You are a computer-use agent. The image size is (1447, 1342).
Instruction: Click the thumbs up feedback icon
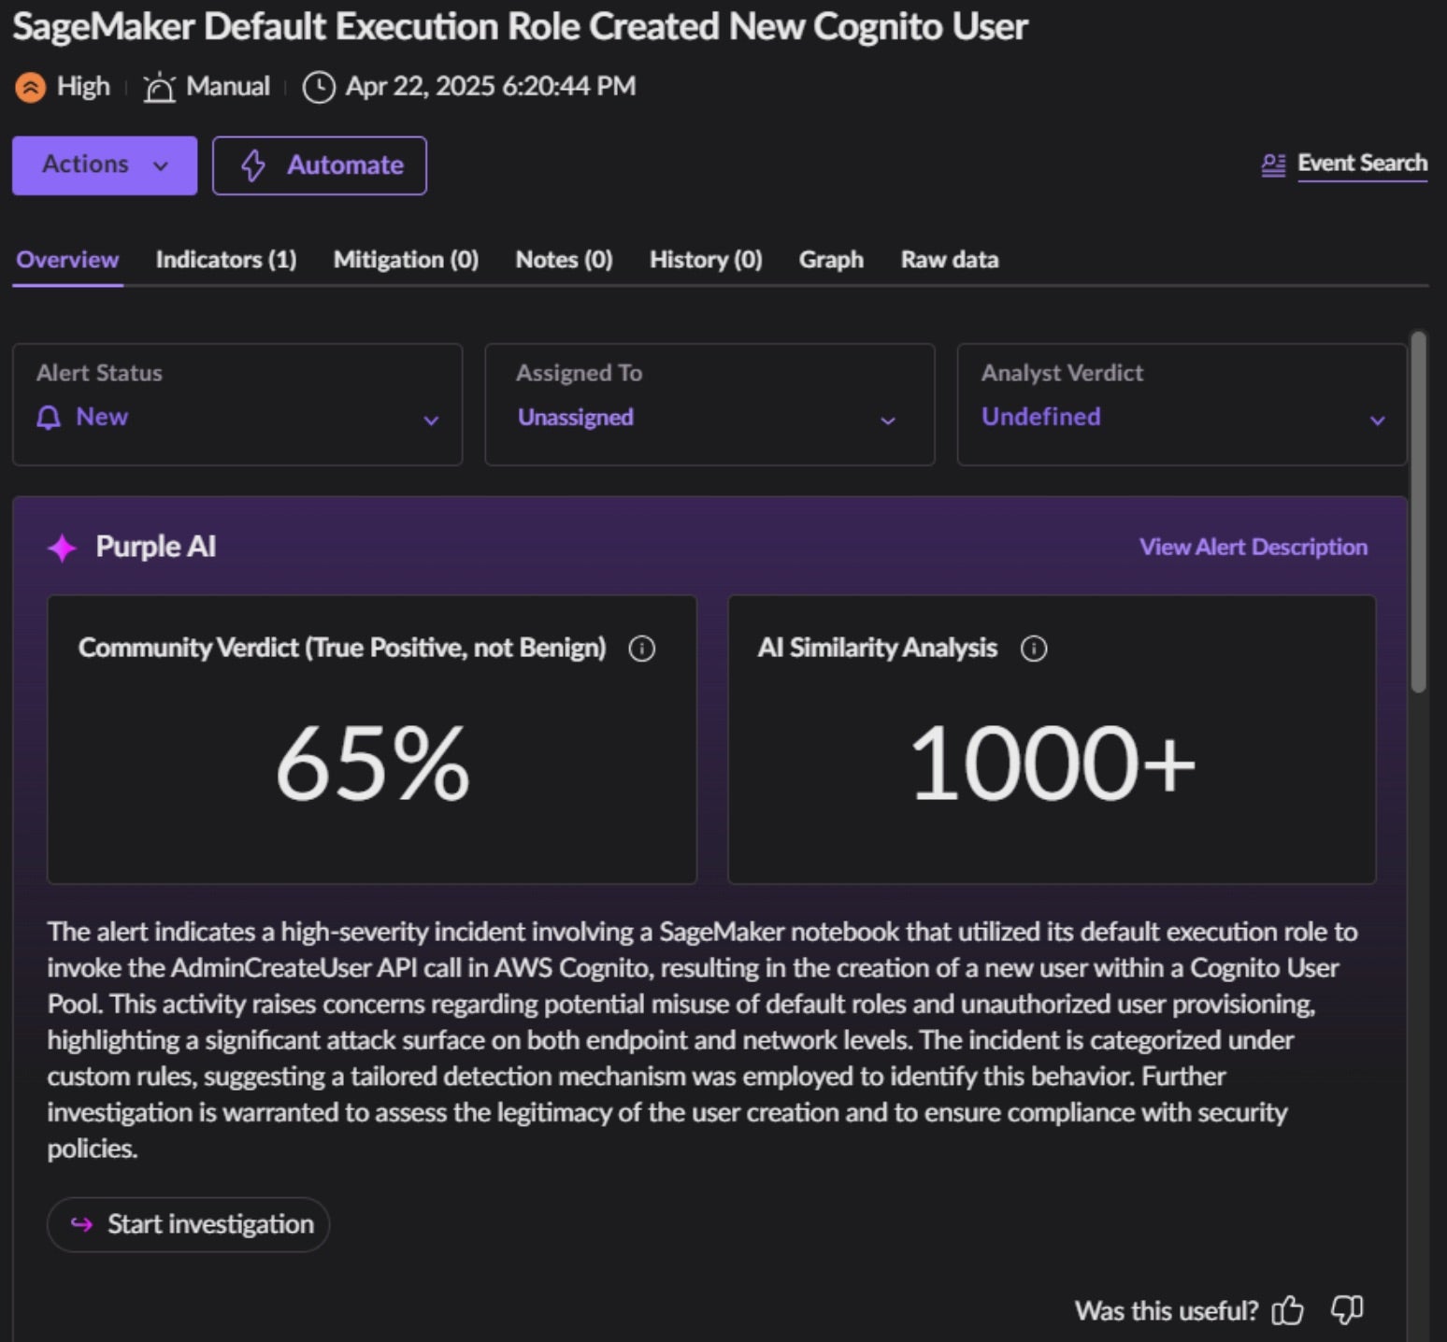[x=1288, y=1310]
